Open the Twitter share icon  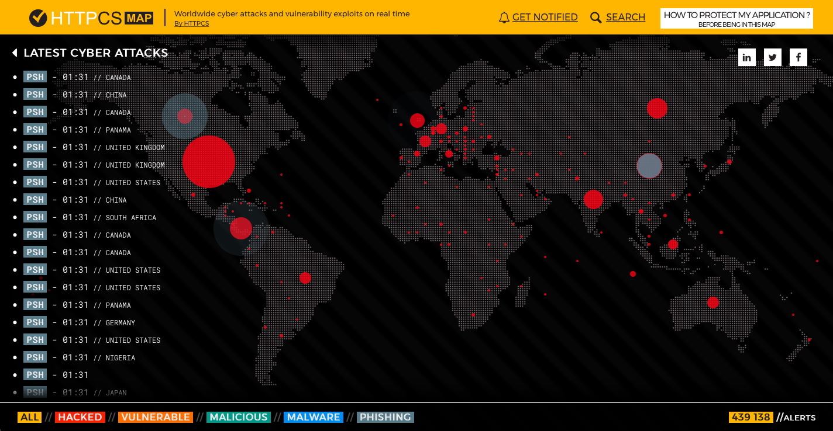click(773, 57)
